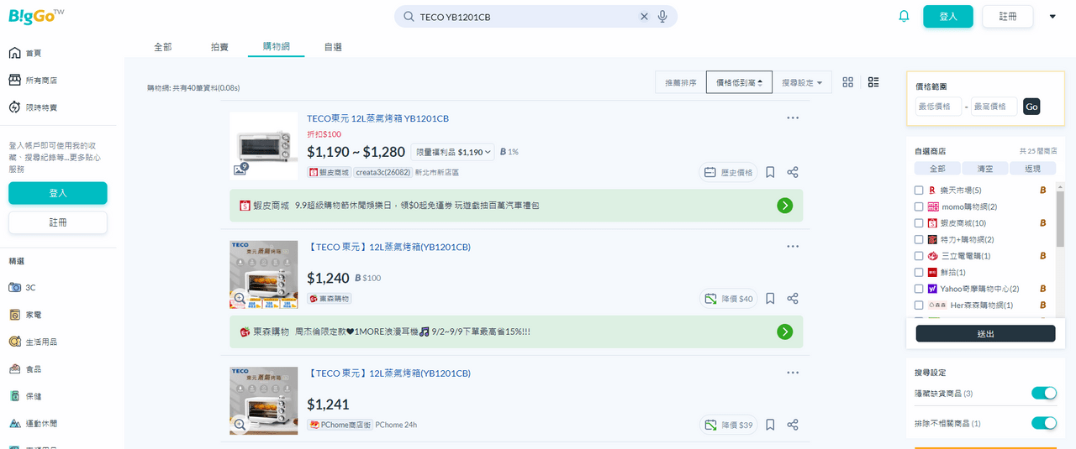This screenshot has width=1076, height=449.
Task: Open the first product thumbnail image
Action: pyautogui.click(x=264, y=146)
